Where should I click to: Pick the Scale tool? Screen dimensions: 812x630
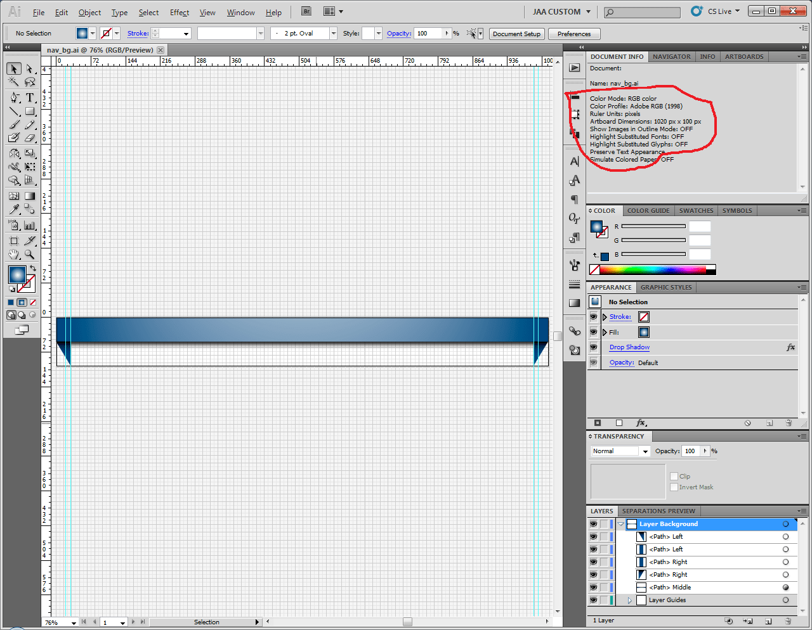click(x=29, y=153)
